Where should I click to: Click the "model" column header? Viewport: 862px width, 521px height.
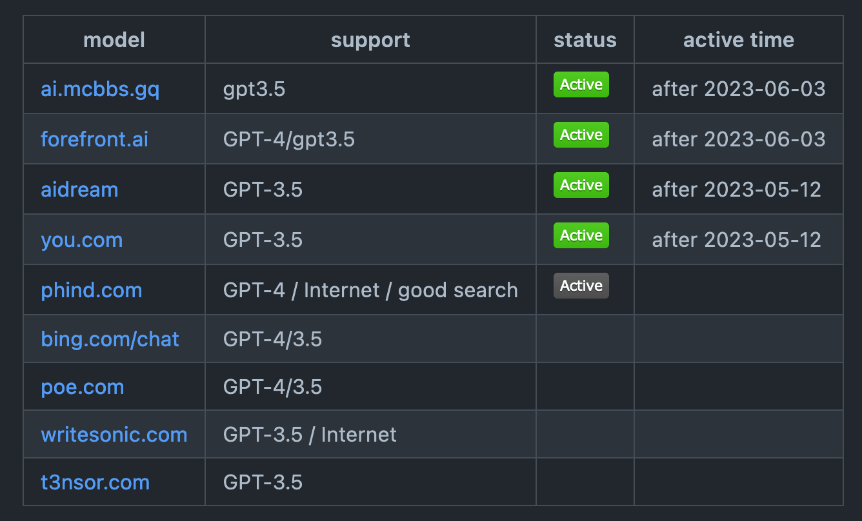point(114,40)
